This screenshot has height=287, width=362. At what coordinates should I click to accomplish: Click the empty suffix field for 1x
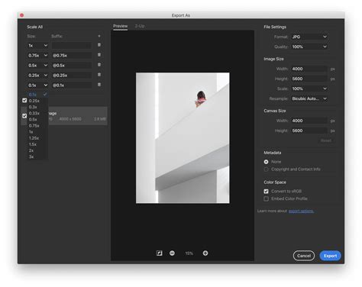(x=72, y=46)
